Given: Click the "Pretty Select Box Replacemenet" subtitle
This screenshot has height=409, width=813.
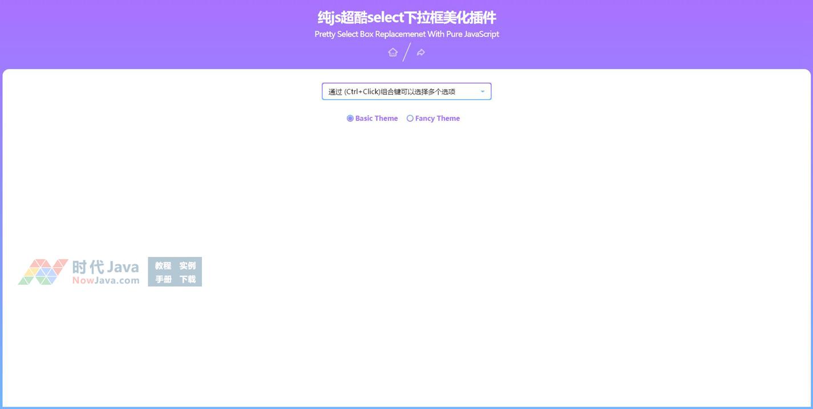Looking at the screenshot, I should coord(406,34).
